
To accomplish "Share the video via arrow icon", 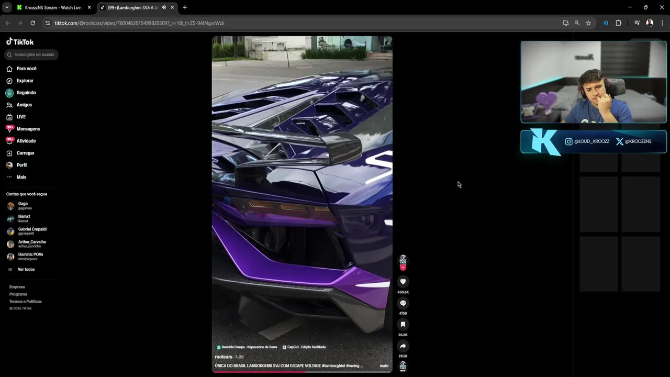I will pos(403,346).
